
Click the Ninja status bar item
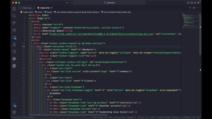(176, 117)
